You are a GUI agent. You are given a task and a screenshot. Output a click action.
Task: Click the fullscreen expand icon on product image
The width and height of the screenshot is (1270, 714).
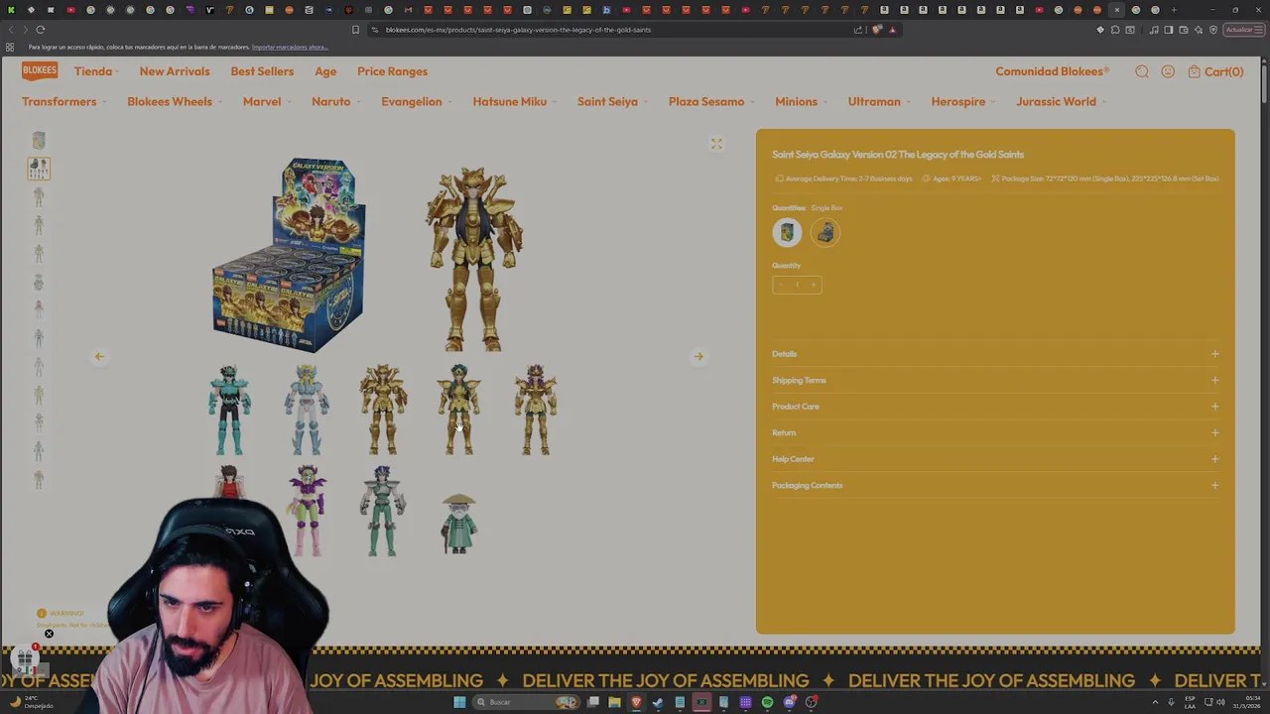716,144
